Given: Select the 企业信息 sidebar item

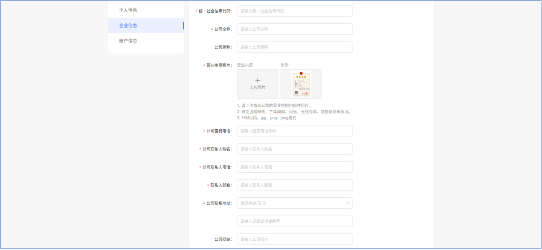Looking at the screenshot, I should [128, 26].
